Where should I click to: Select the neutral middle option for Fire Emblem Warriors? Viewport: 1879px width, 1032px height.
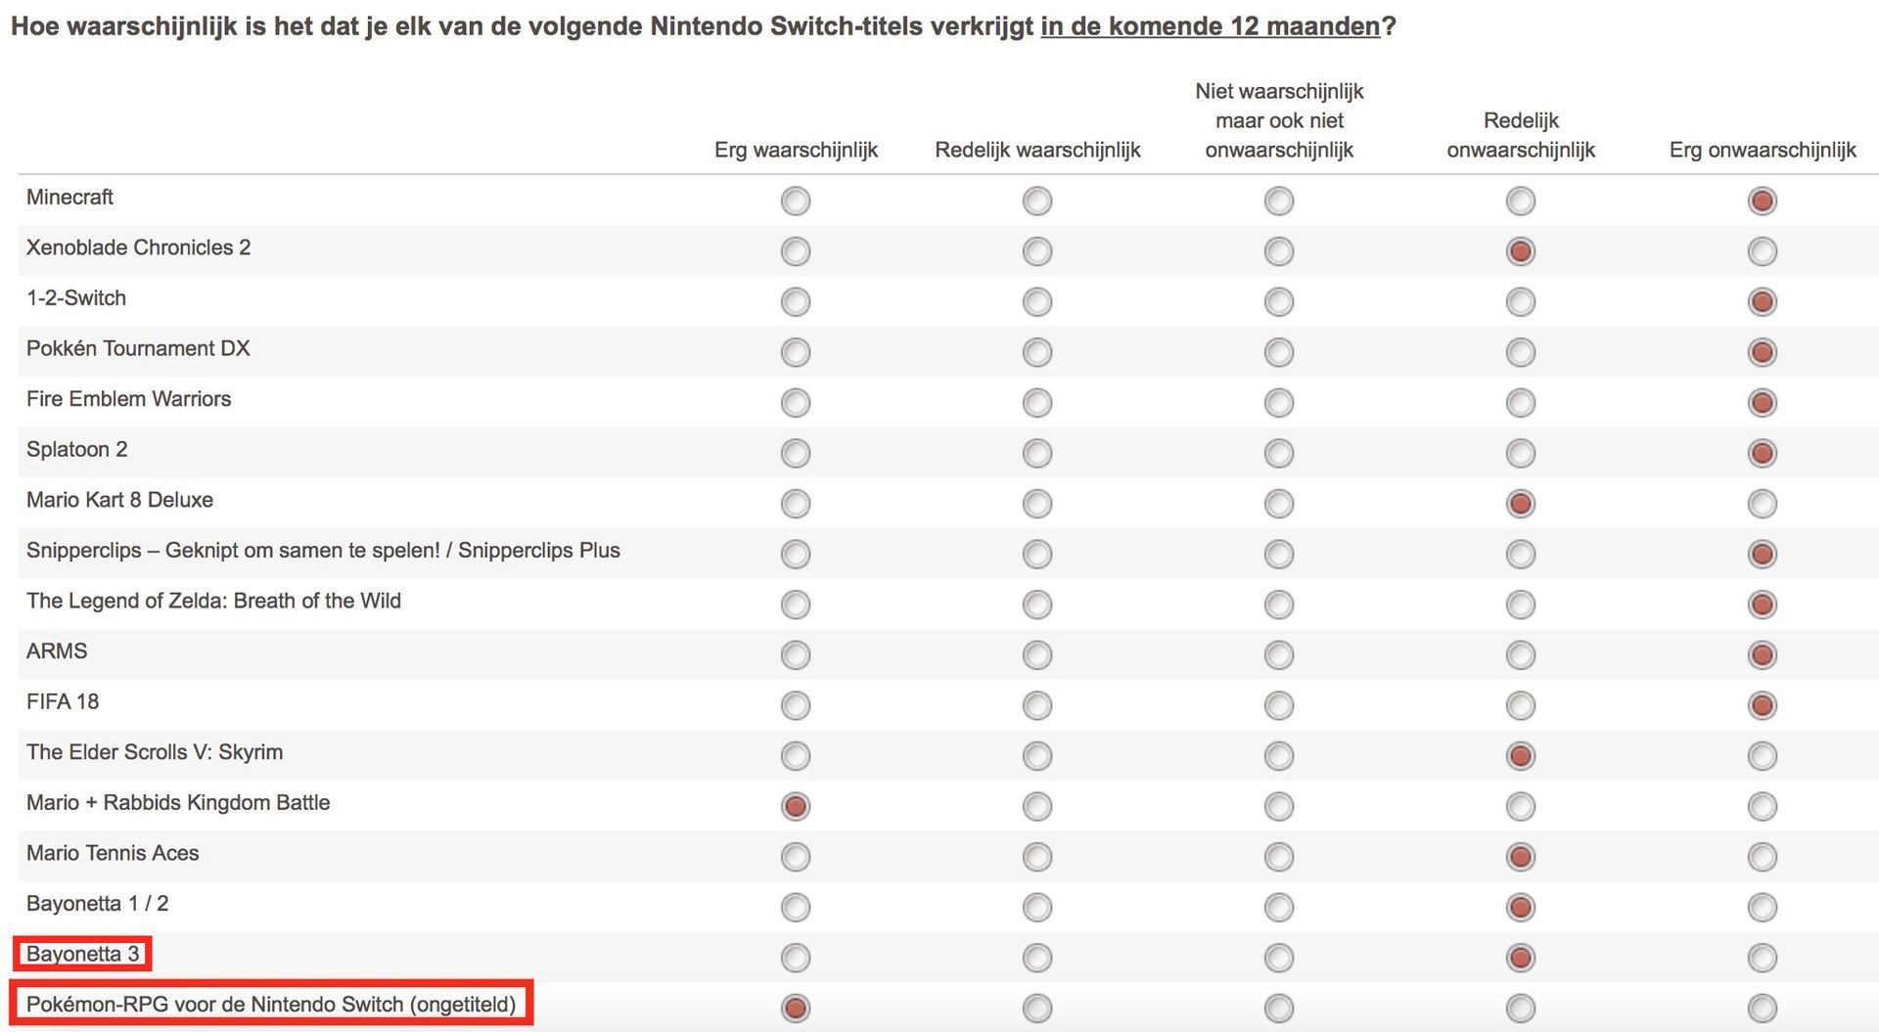tap(1279, 403)
